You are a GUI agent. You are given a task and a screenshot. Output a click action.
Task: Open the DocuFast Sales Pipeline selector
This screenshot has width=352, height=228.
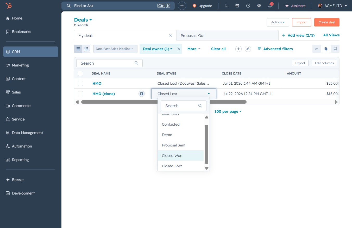coord(115,49)
